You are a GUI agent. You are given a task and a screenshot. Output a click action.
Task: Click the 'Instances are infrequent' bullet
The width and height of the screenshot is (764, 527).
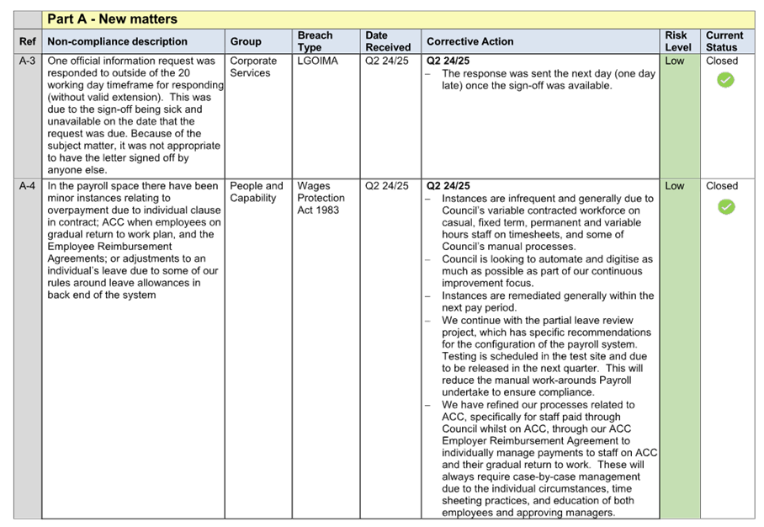(548, 222)
